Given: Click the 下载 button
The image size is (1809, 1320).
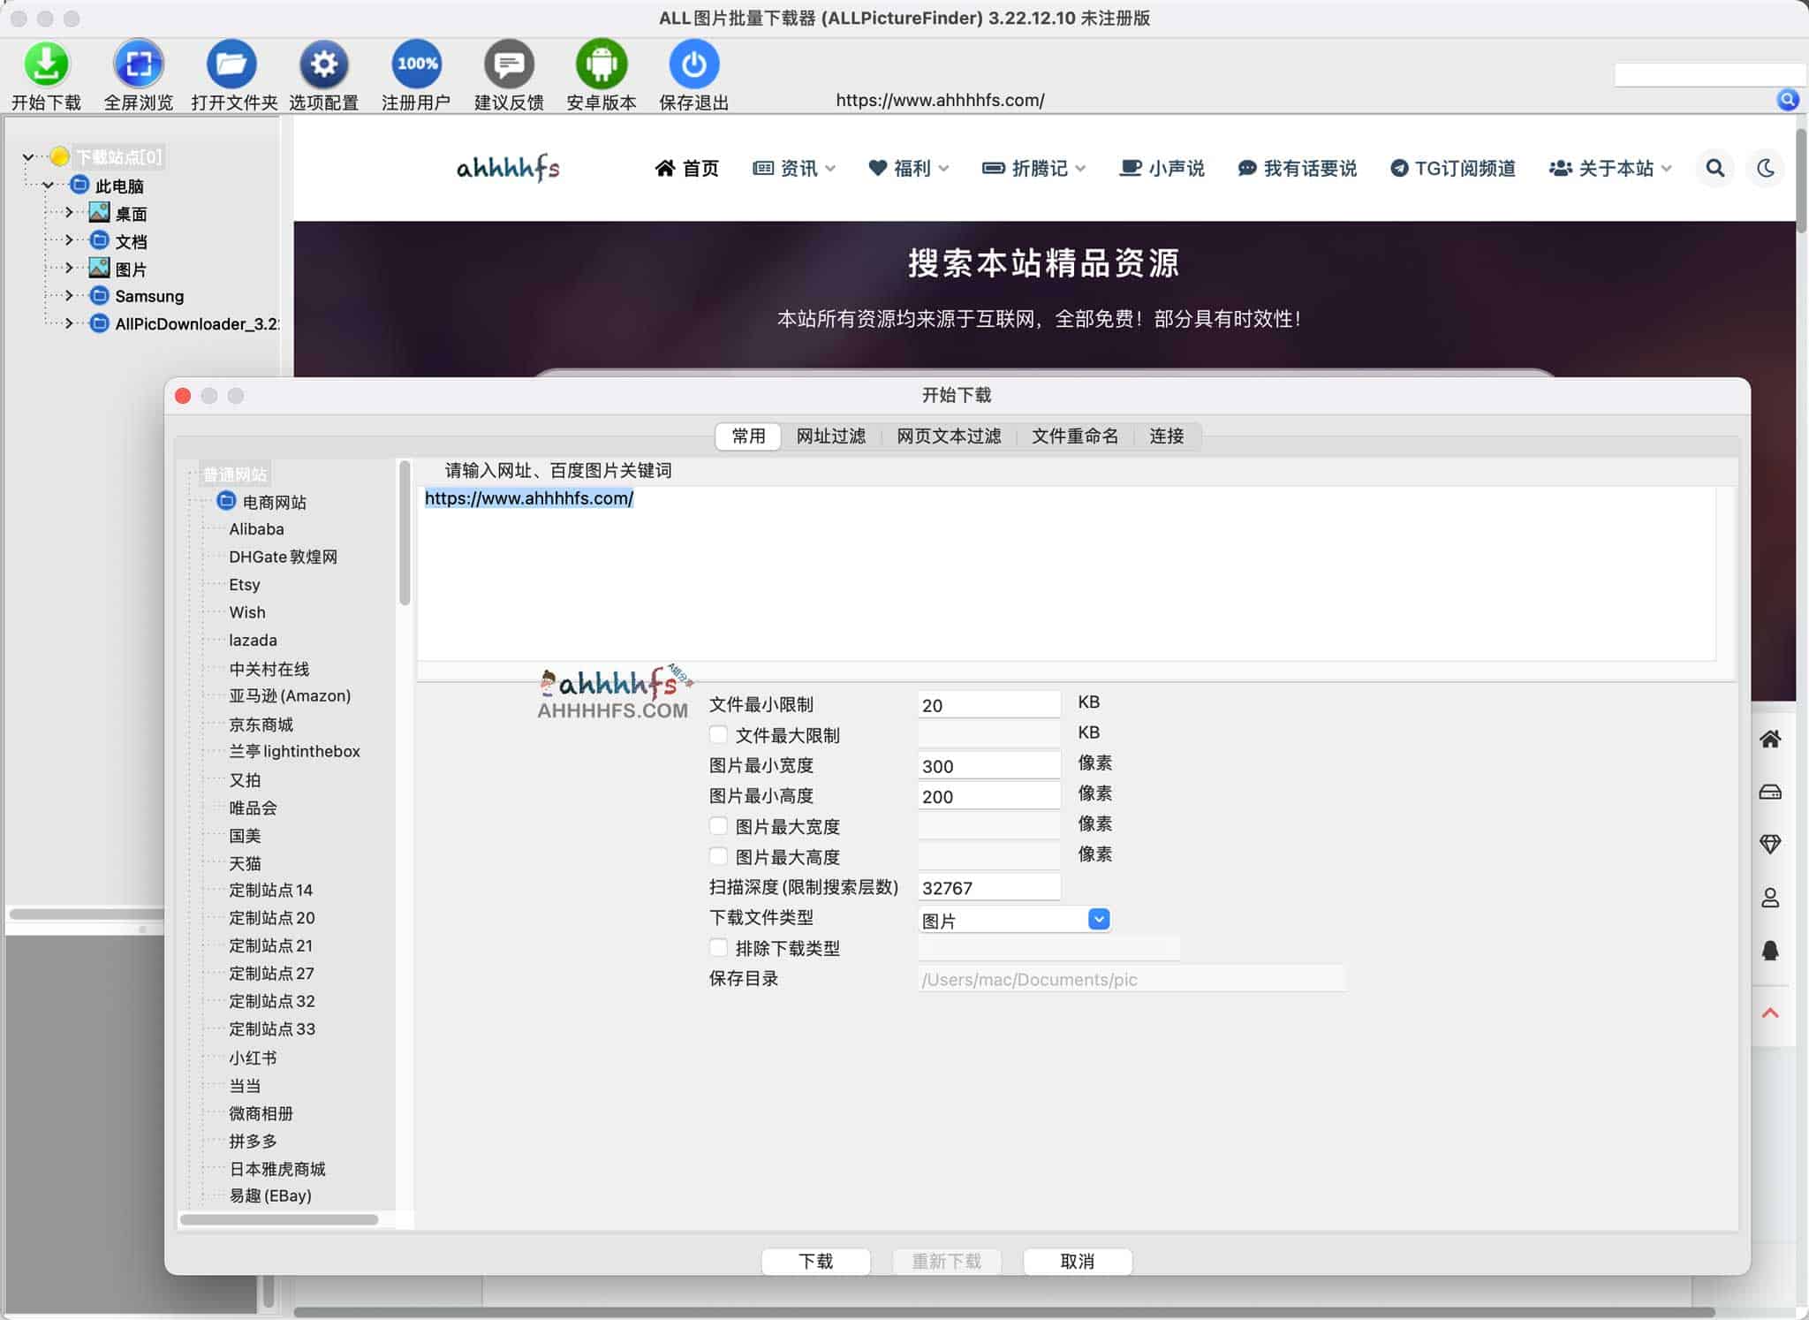Looking at the screenshot, I should [x=814, y=1261].
